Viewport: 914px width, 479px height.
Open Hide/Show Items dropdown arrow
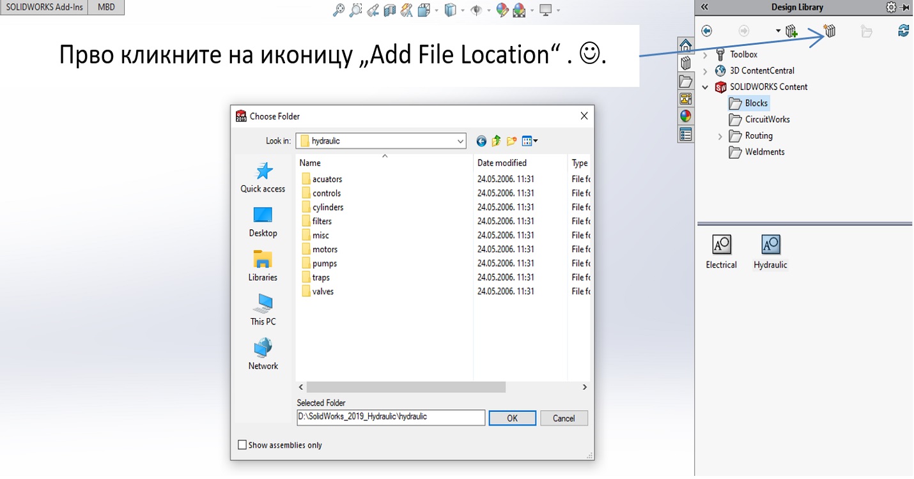pyautogui.click(x=489, y=10)
